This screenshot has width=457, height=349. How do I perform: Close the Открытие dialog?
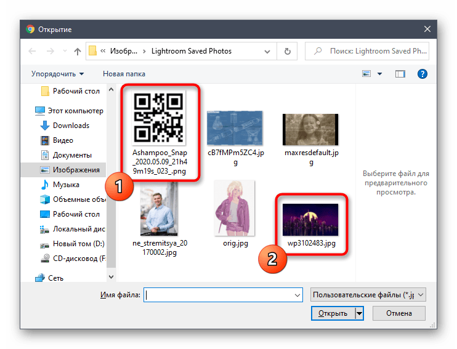(x=427, y=29)
